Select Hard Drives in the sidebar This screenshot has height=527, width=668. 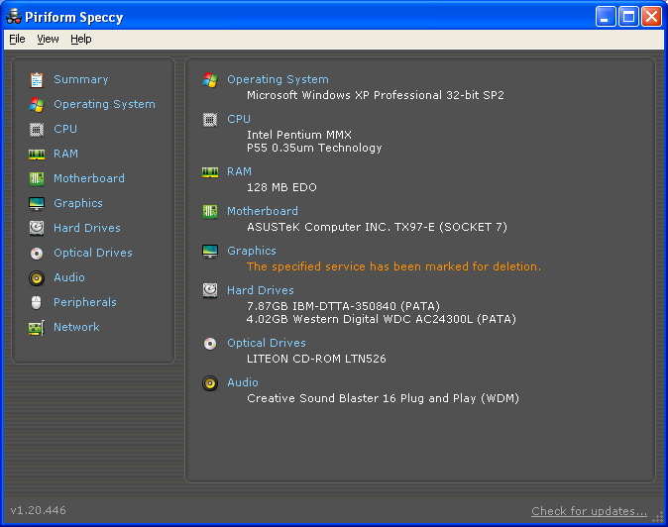(x=87, y=228)
